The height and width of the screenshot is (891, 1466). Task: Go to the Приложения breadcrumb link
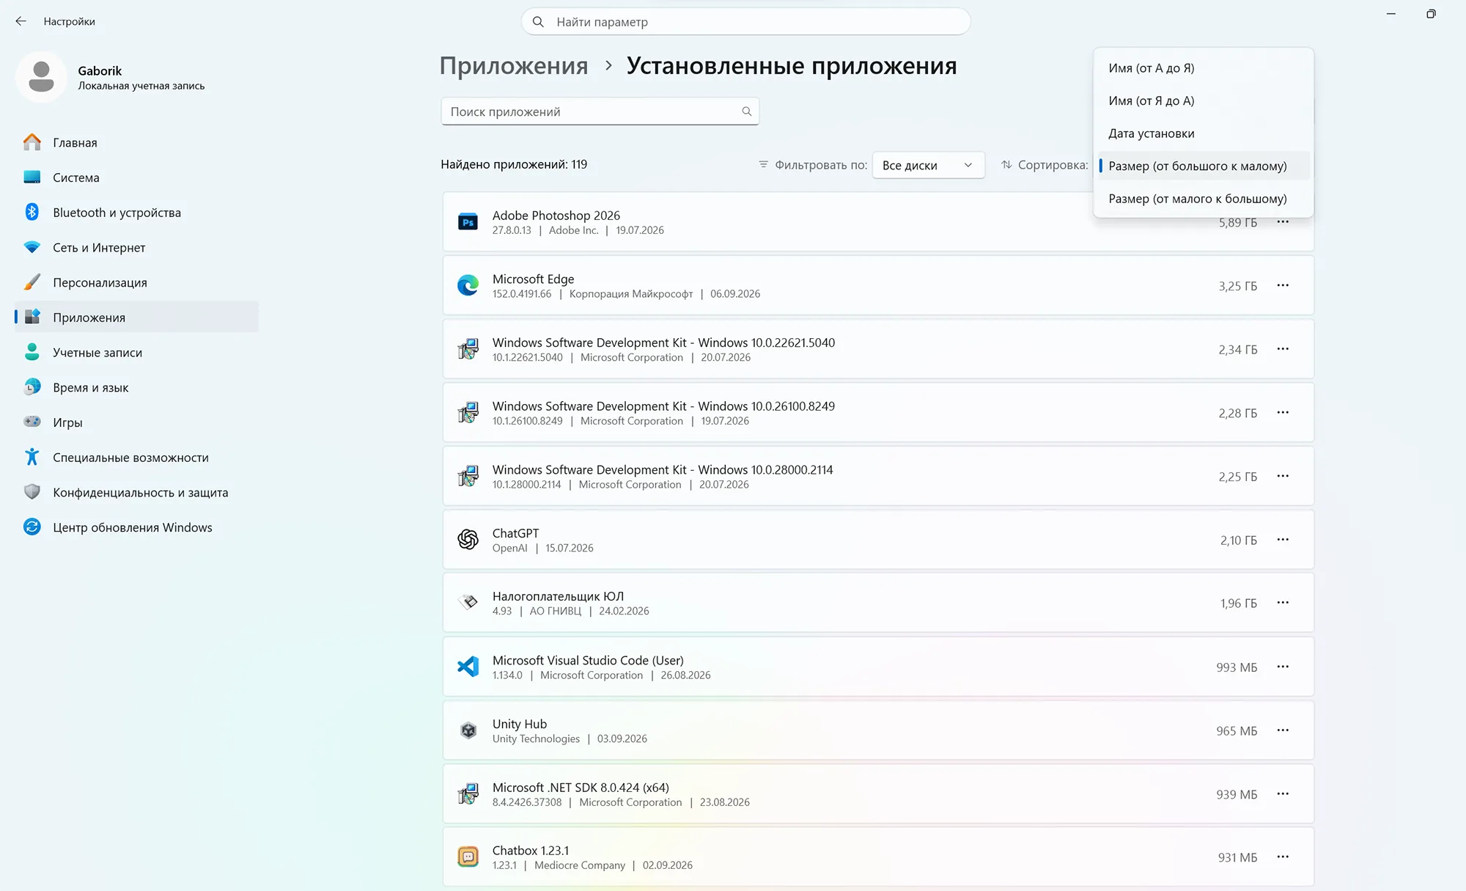coord(514,66)
